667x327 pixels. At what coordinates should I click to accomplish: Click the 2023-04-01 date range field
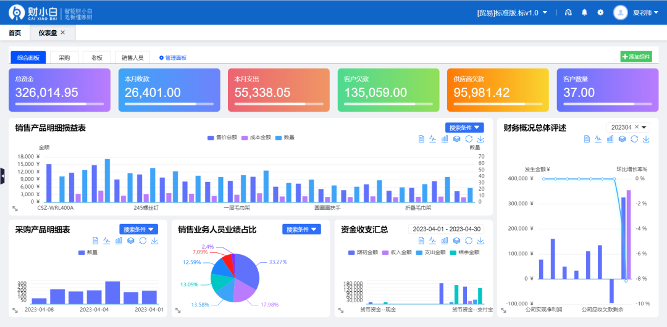(447, 229)
